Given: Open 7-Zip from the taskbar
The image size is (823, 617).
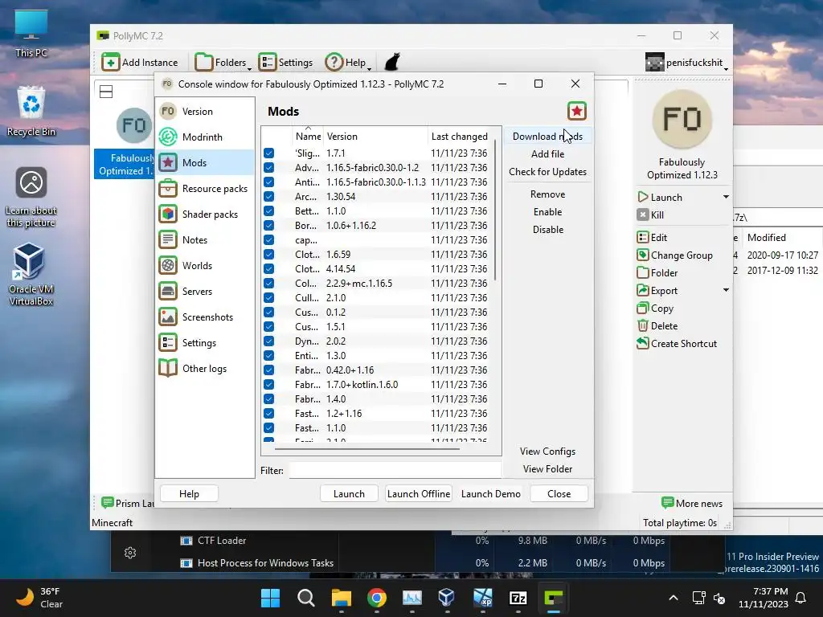Looking at the screenshot, I should click(x=518, y=598).
